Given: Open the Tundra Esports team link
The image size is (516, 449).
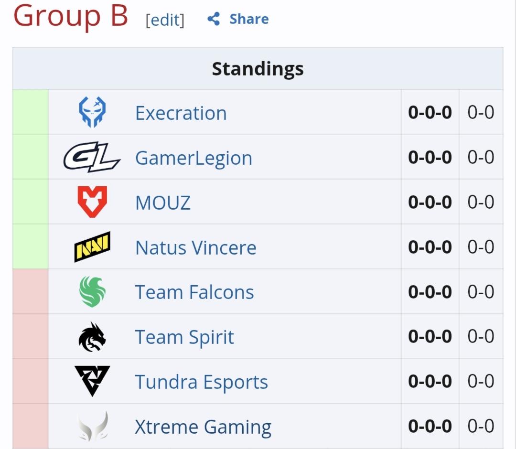Looking at the screenshot, I should click(x=202, y=382).
